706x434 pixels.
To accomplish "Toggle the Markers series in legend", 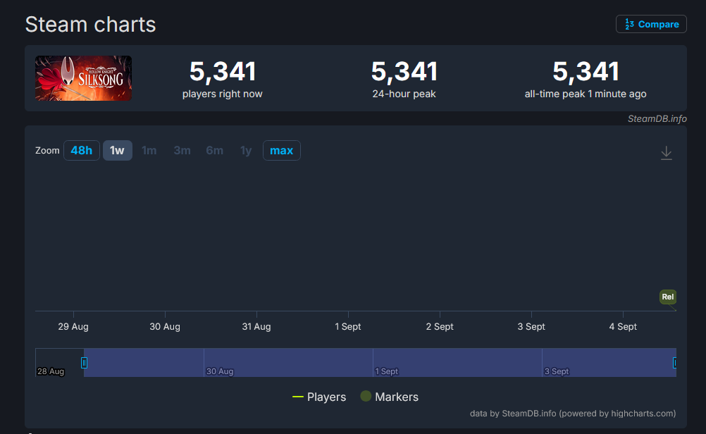I will point(390,397).
